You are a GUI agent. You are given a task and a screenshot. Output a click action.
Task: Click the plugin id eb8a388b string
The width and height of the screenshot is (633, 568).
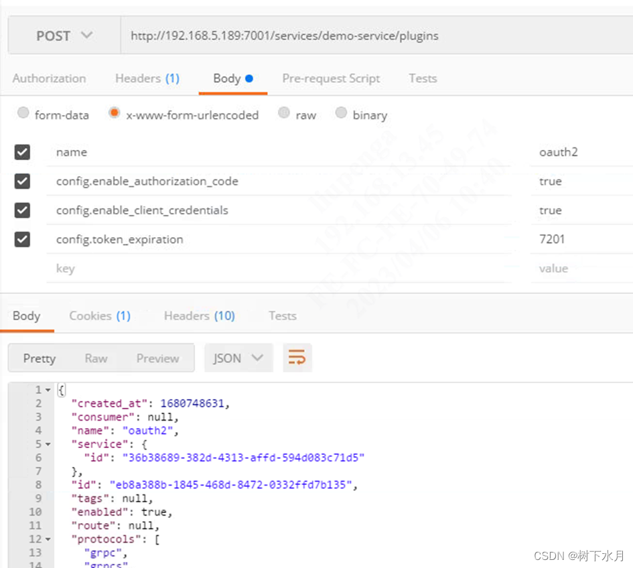[x=231, y=484]
